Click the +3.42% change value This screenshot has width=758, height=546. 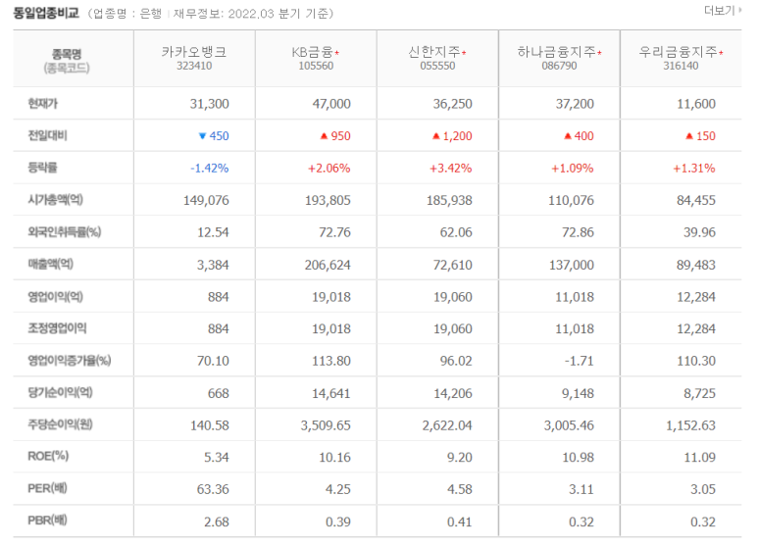450,169
